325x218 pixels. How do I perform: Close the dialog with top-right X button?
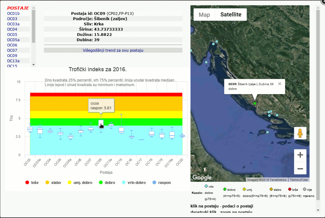[322, 2]
